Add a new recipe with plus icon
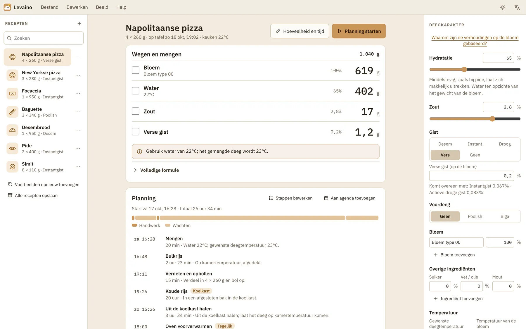 coord(79,24)
